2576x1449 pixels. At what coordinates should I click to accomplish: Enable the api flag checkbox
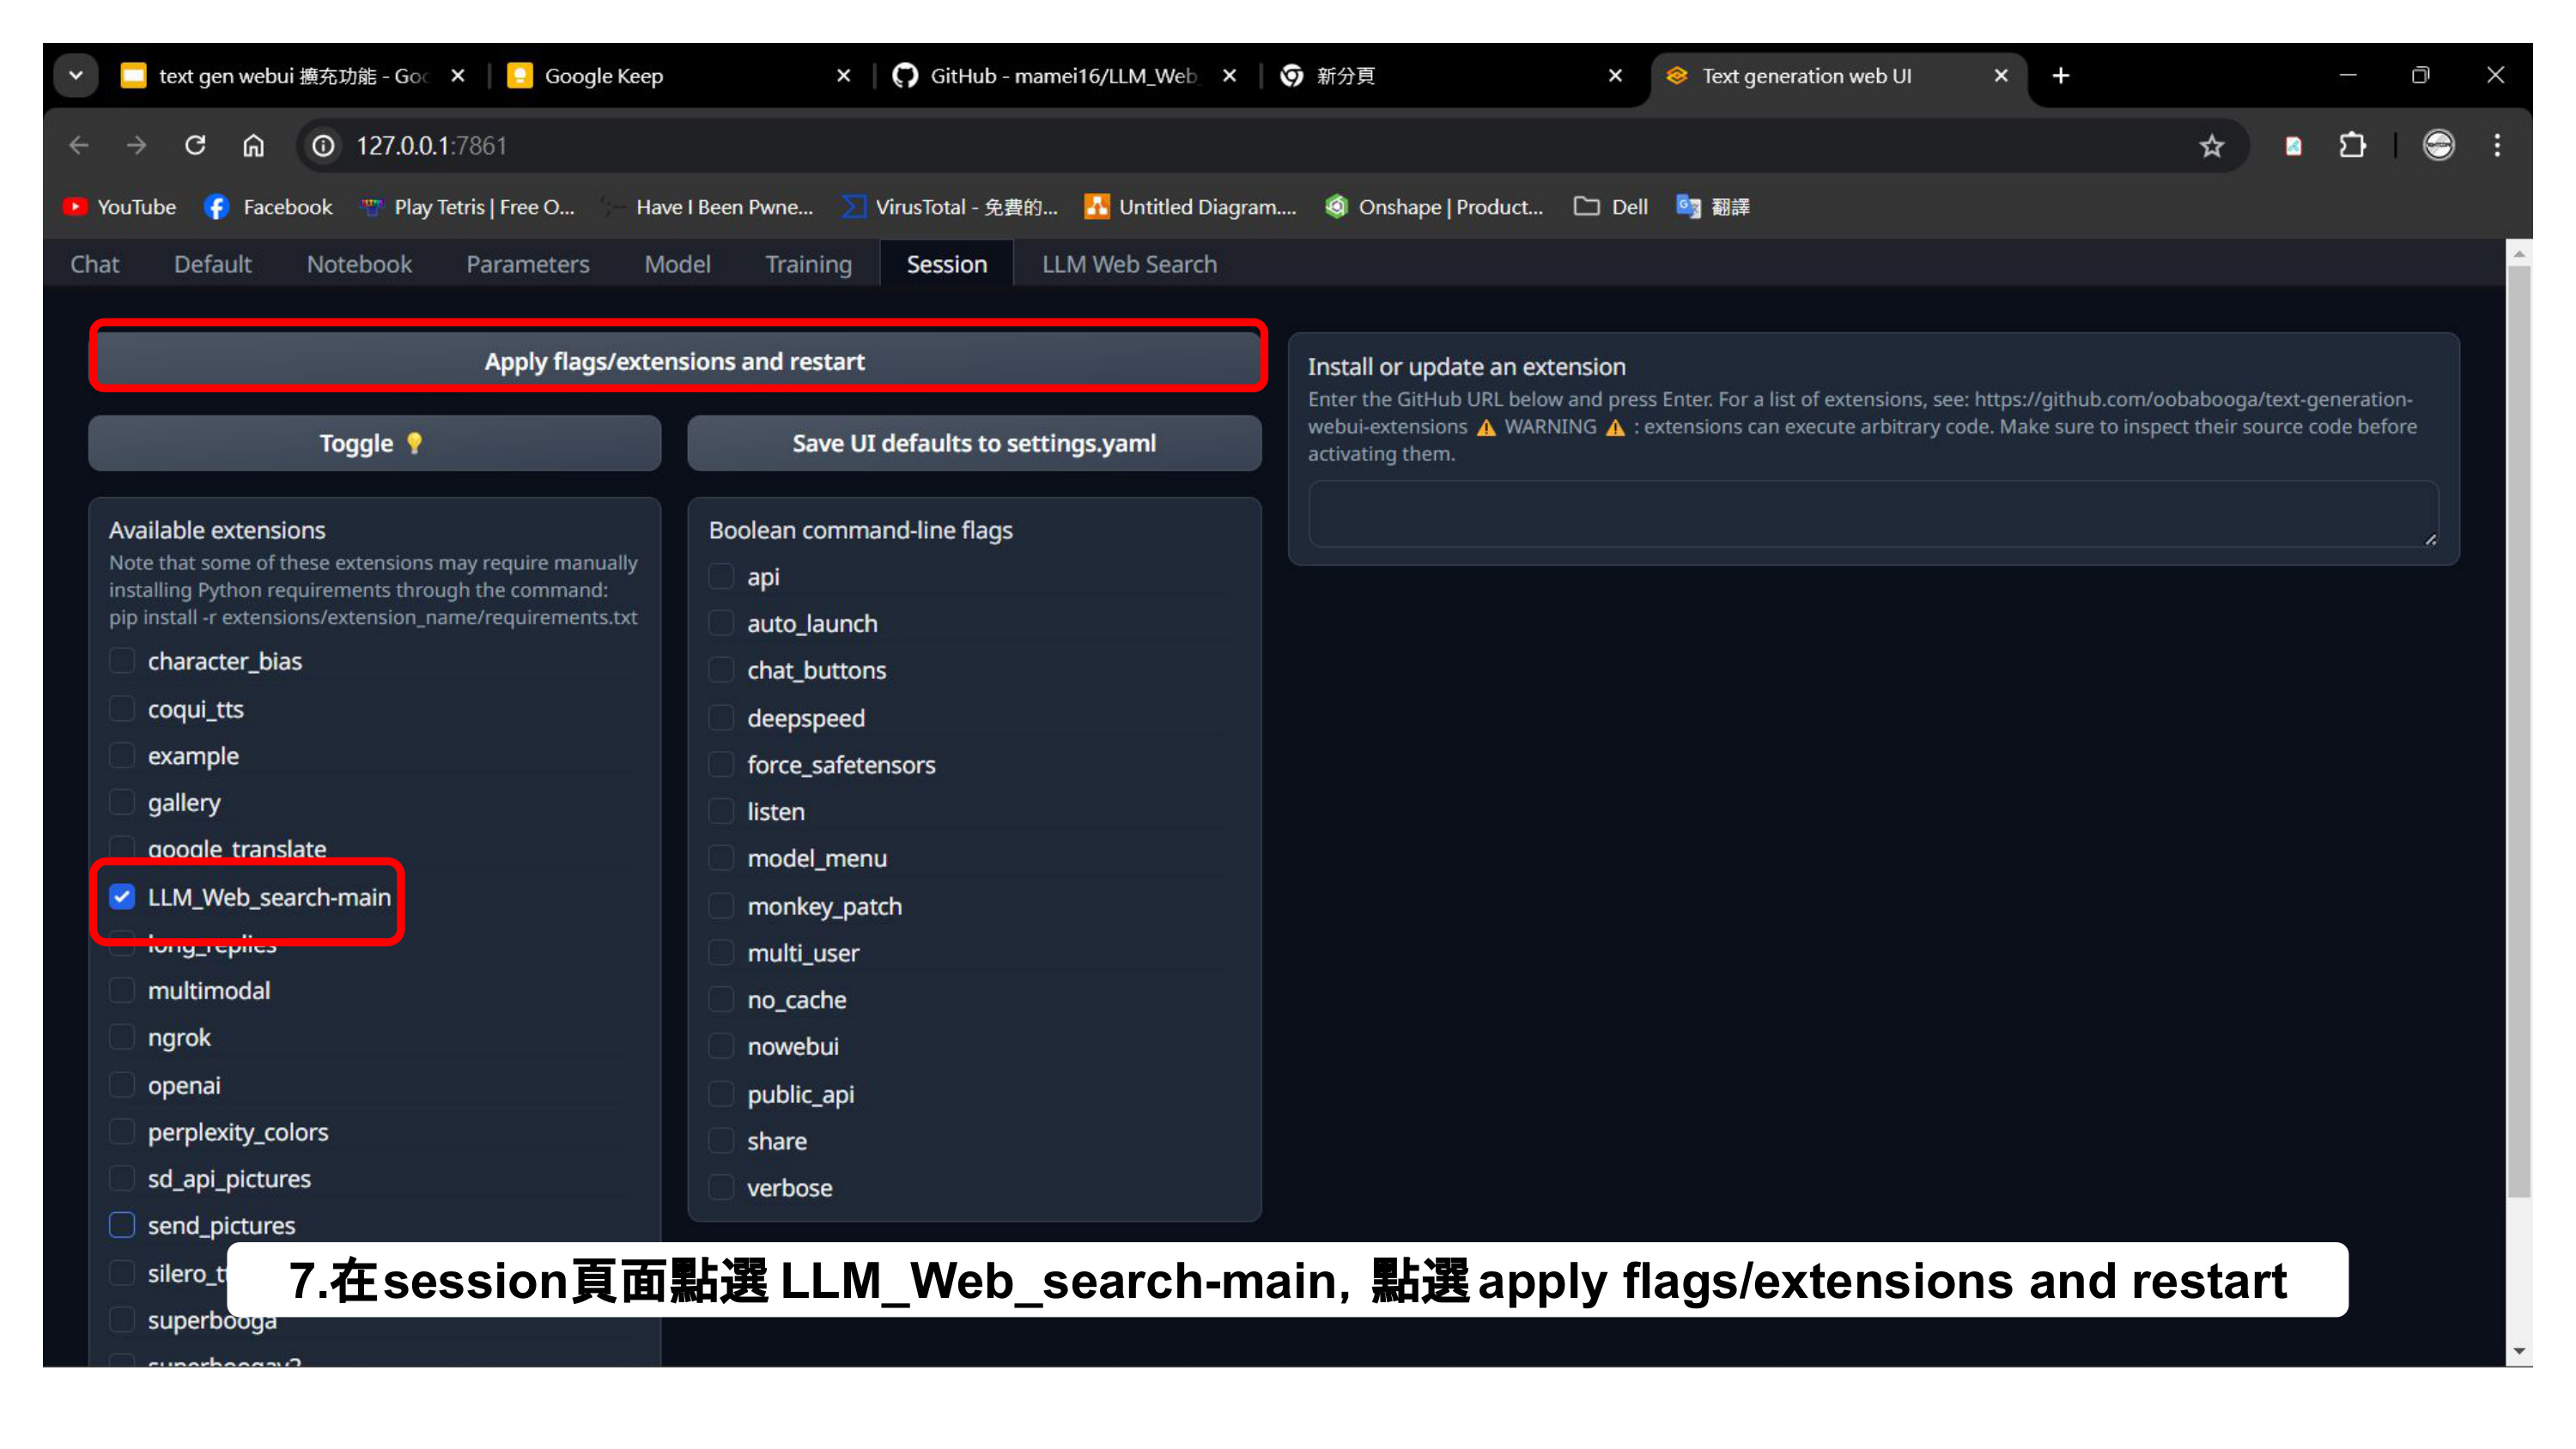click(x=721, y=577)
